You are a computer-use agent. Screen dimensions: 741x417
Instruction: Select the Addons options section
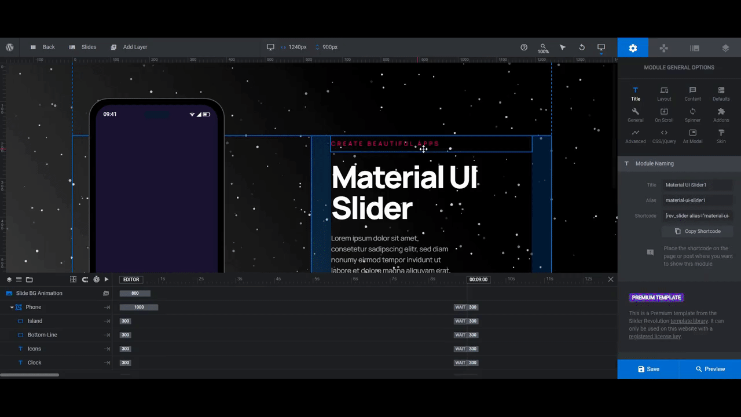pyautogui.click(x=721, y=115)
